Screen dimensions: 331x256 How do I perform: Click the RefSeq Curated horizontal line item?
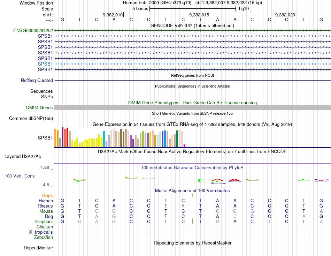click(192, 80)
